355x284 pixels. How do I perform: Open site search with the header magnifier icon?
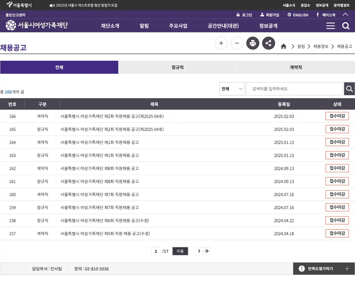pos(346,26)
